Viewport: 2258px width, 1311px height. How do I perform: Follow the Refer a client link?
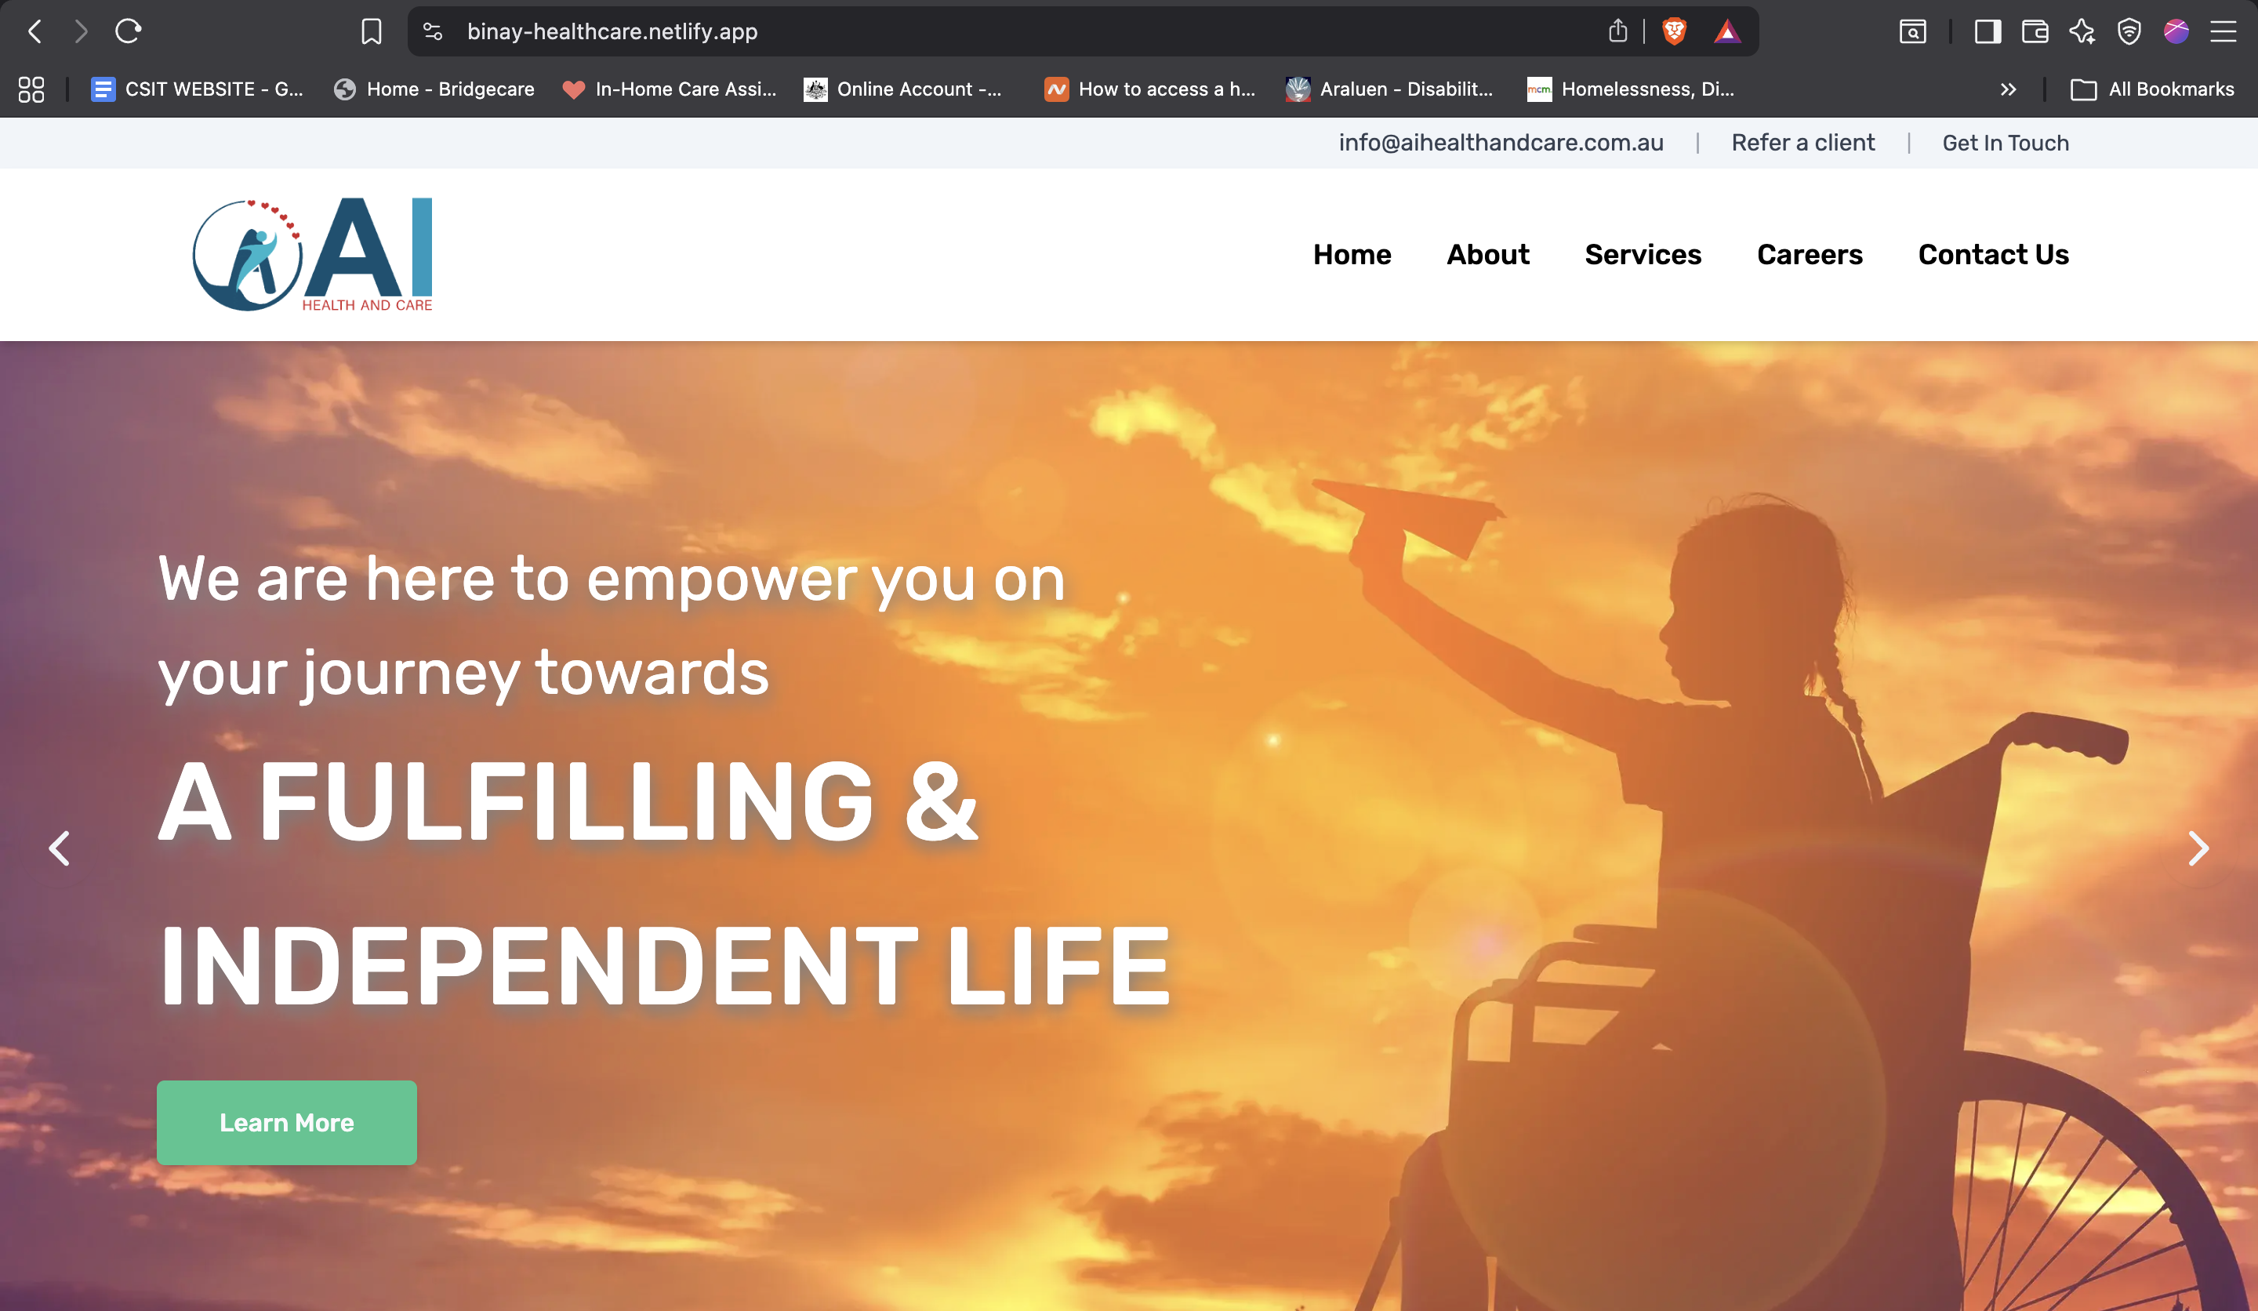(x=1802, y=143)
